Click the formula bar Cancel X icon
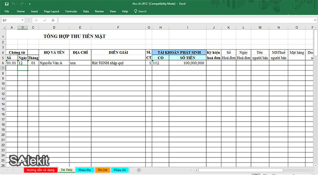Screen dimensions: 318x175 coord(36,20)
